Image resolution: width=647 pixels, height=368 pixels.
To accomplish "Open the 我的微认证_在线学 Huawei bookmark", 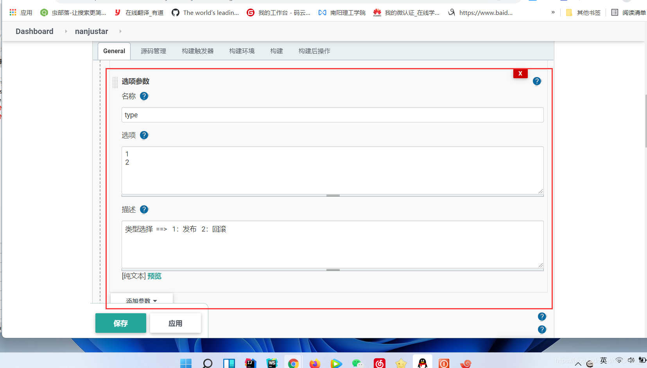I will point(406,13).
